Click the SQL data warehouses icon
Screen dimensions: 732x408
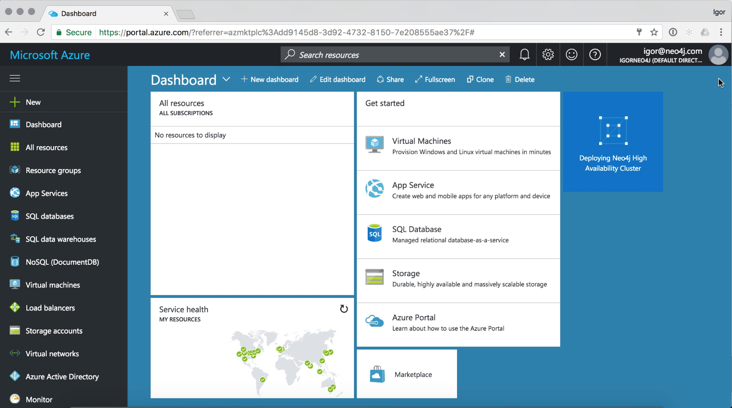(x=15, y=239)
